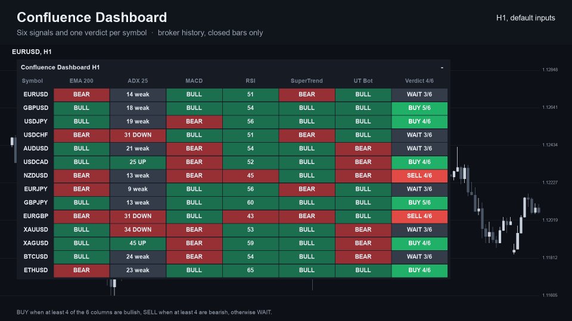
Task: Click XAGUSD's 45 UP ADX cell
Action: (x=138, y=243)
